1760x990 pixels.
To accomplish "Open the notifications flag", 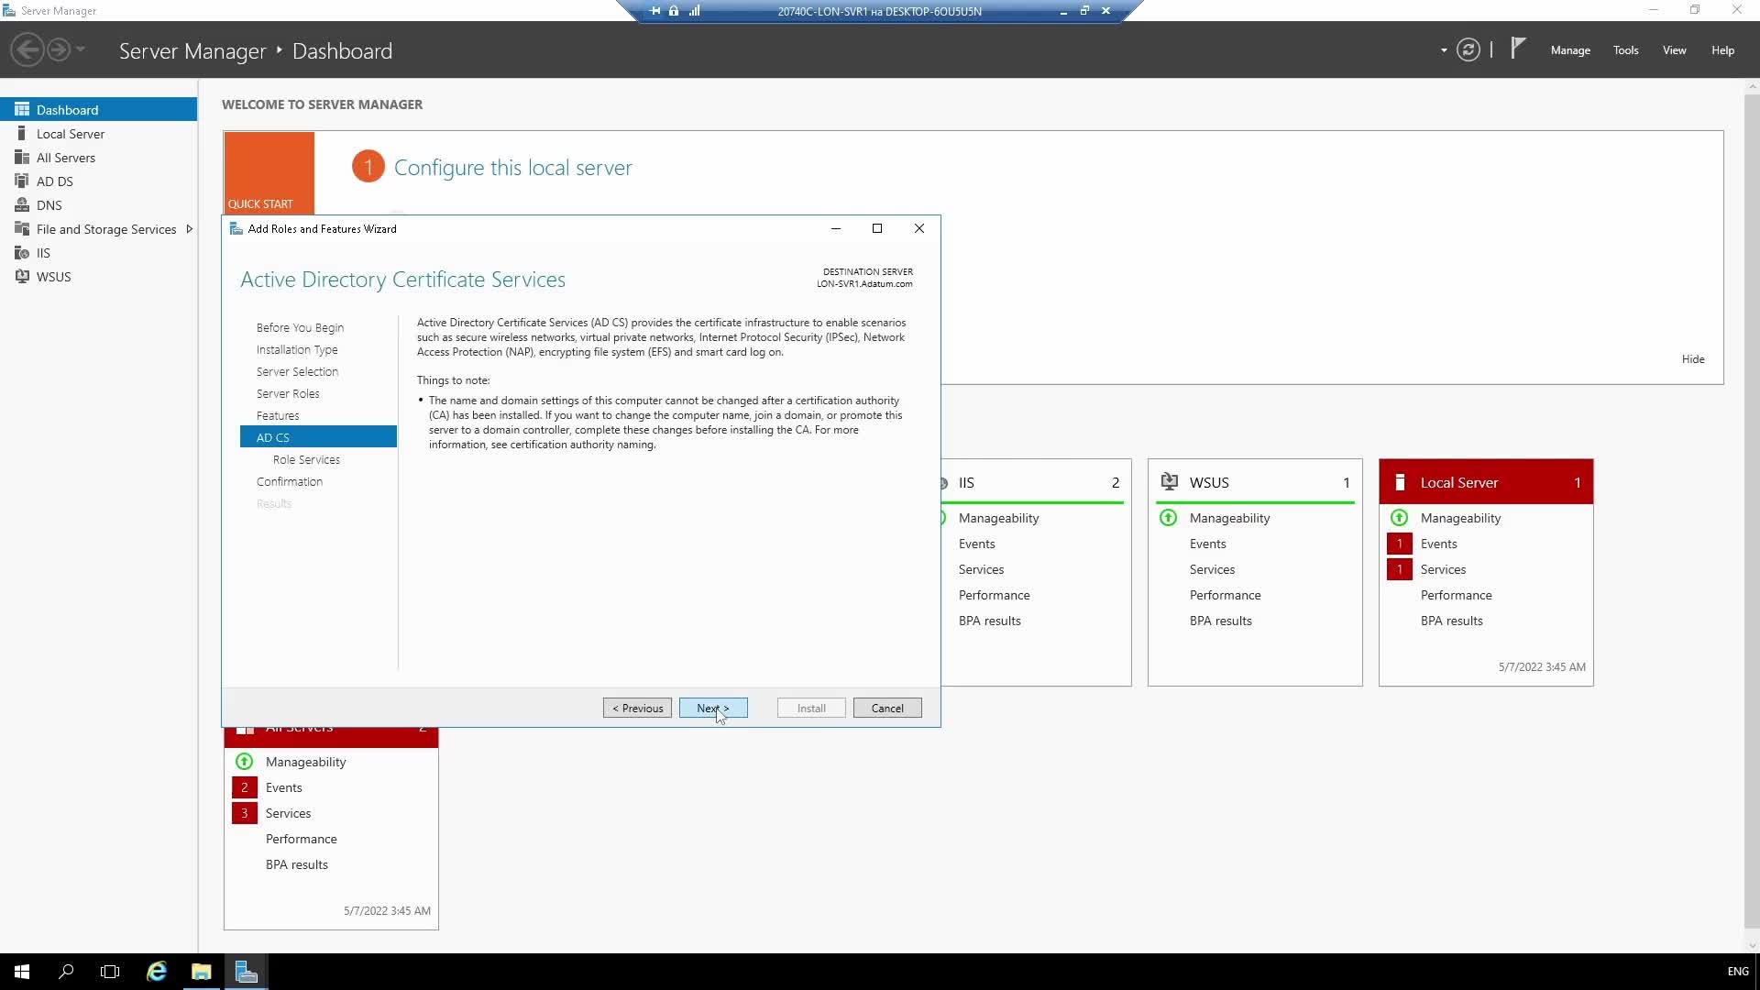I will (1518, 48).
